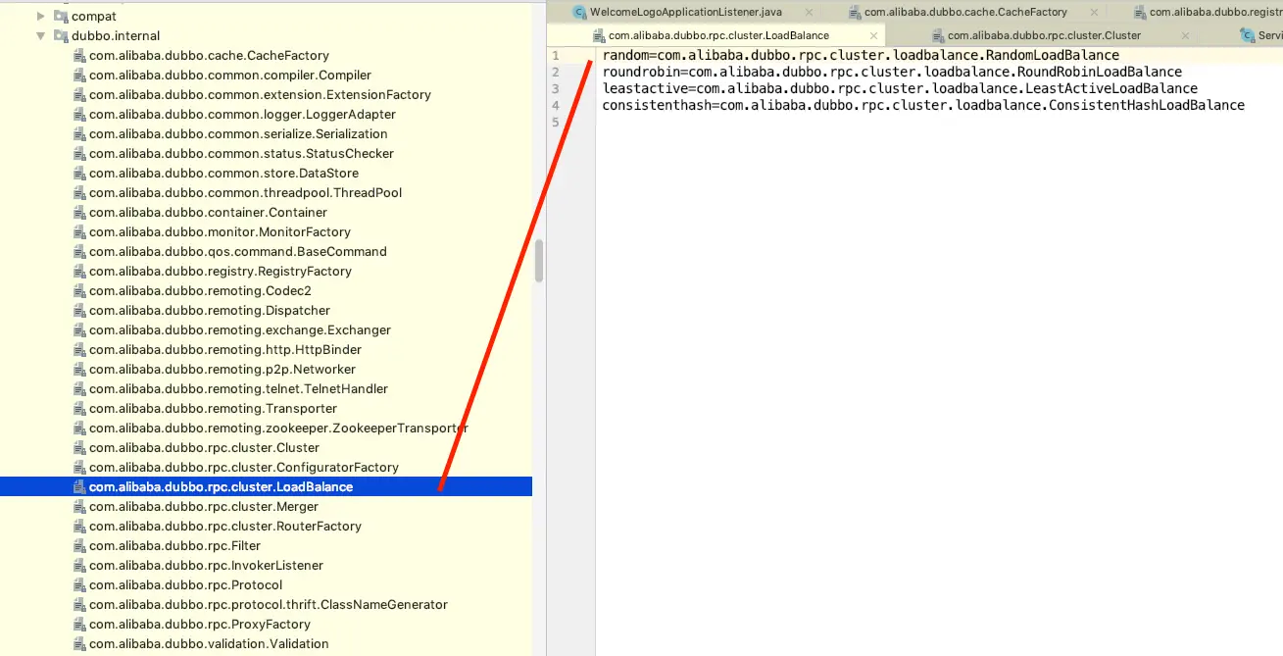Click file icon beside rpc.Protocol
This screenshot has width=1283, height=656.
(79, 585)
